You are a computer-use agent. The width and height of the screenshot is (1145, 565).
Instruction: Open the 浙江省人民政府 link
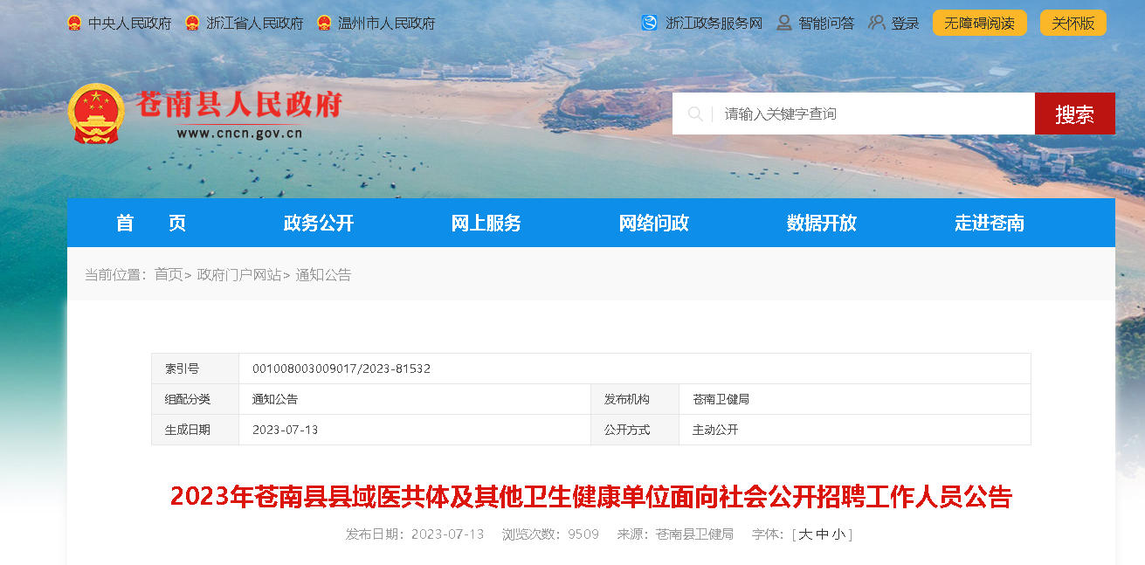coord(255,24)
